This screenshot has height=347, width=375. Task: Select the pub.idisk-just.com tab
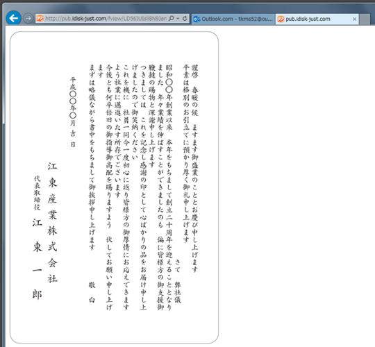317,19
